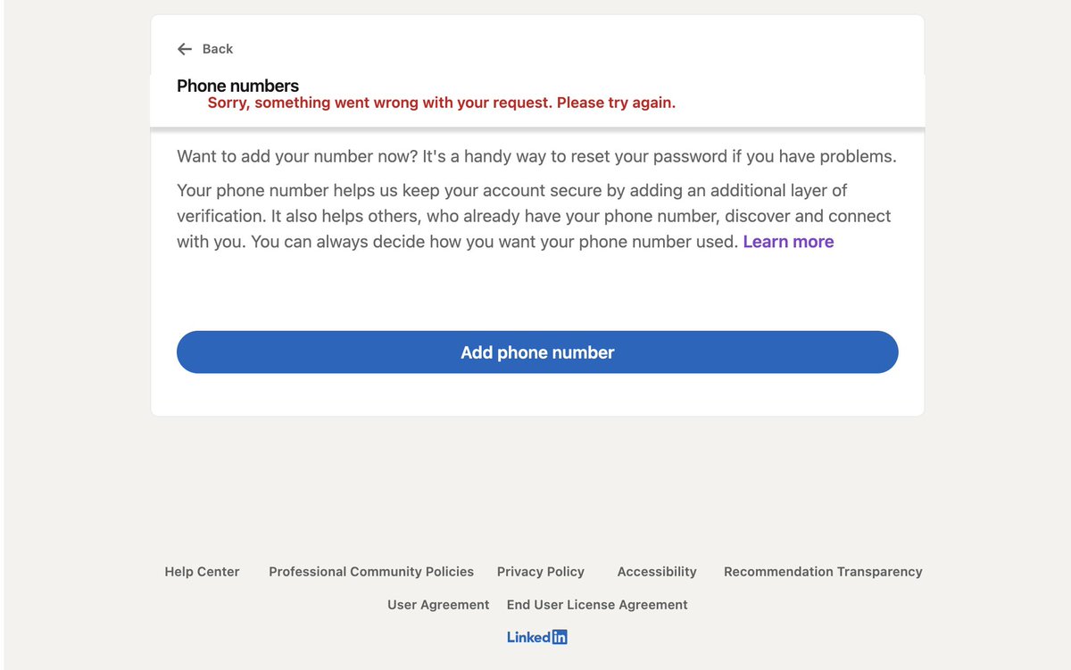Click the LinkedIn logo in footer
This screenshot has width=1071, height=670.
tap(537, 637)
